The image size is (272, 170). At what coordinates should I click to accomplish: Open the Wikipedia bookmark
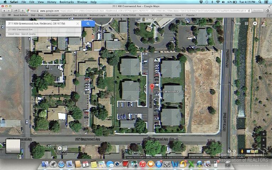[157, 15]
